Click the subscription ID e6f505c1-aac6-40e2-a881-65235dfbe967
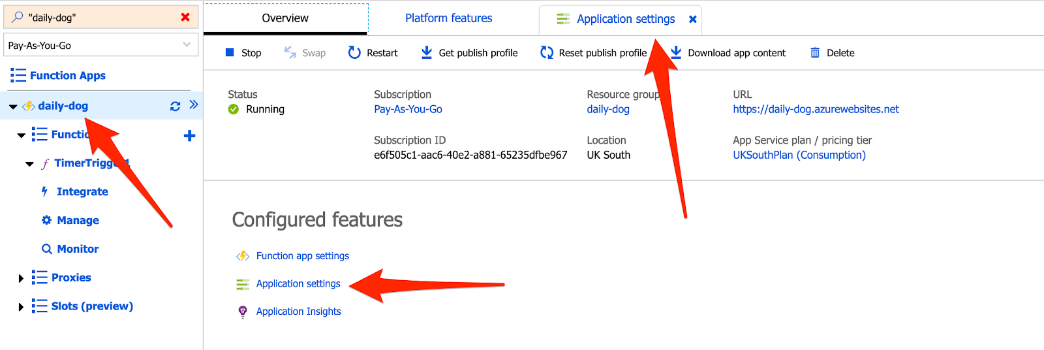 click(470, 155)
